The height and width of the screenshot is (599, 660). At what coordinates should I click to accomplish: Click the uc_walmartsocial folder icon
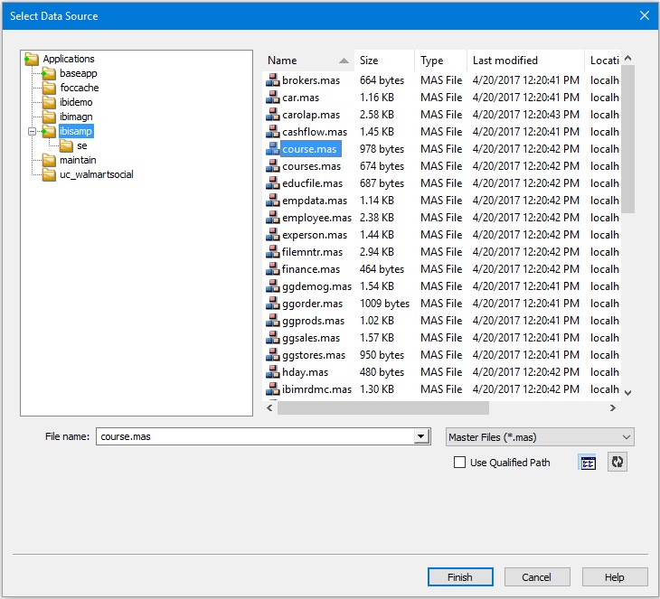[x=50, y=174]
